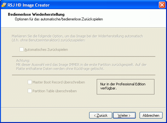Enable the Automatisches Zurückspielen checkbox
This screenshot has width=167, height=123.
coord(21,49)
